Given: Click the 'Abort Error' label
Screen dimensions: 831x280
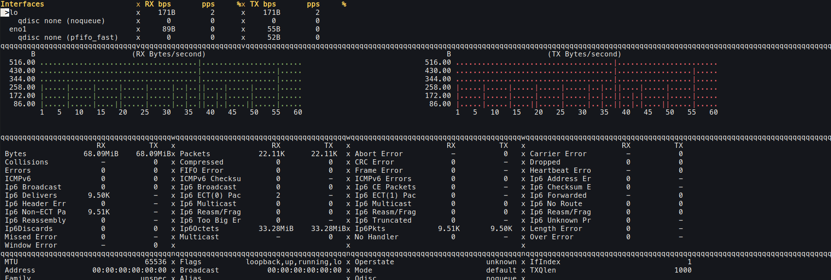Looking at the screenshot, I should click(379, 154).
